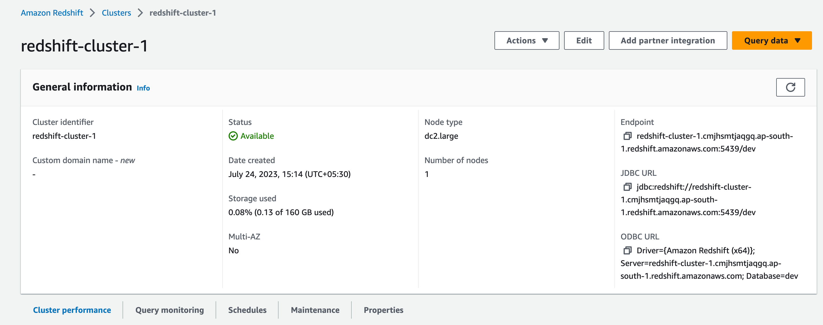Click the storage used value 0.08%
This screenshot has width=823, height=325.
[x=281, y=213]
